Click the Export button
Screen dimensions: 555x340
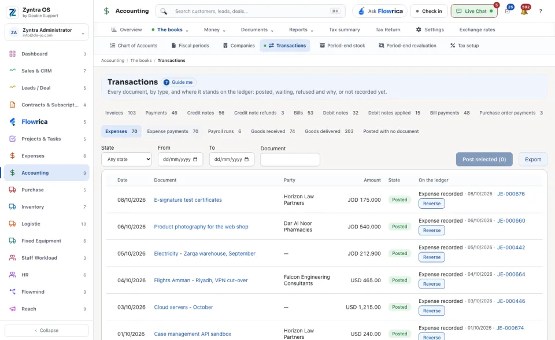point(532,160)
